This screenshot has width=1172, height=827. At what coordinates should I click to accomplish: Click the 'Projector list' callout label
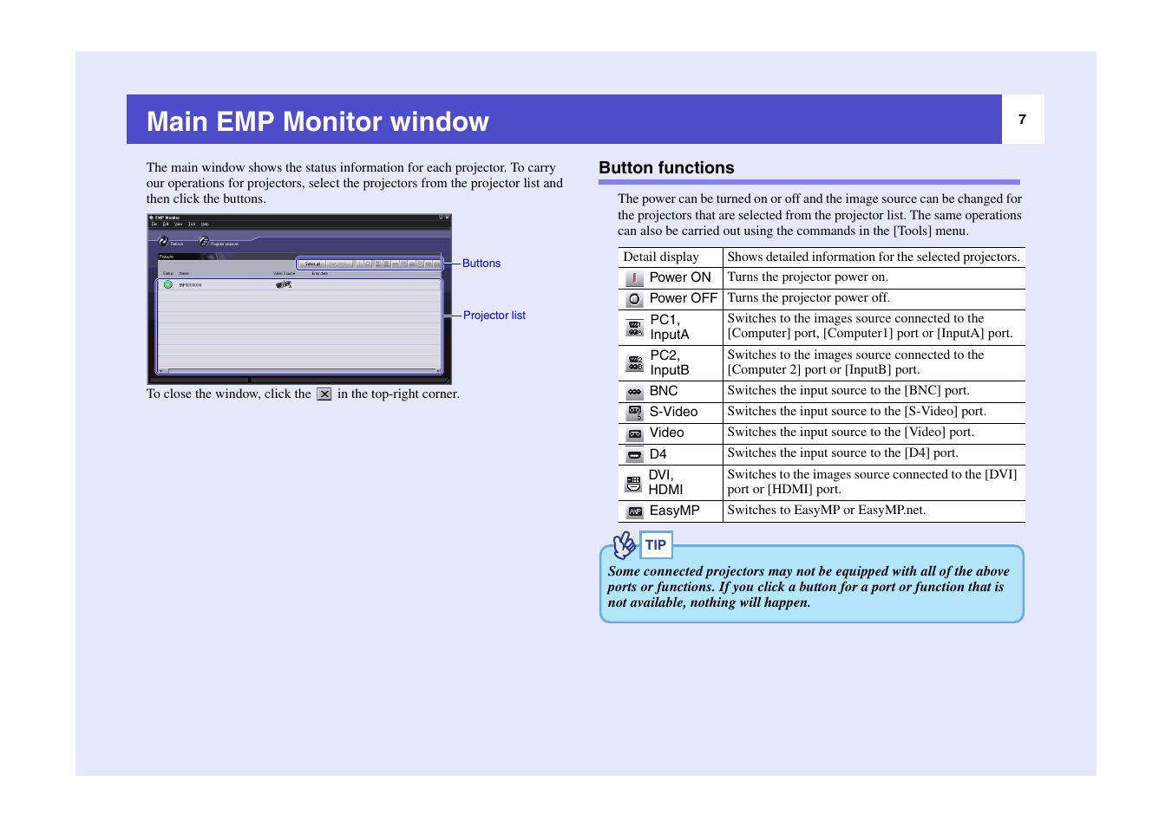coord(494,316)
